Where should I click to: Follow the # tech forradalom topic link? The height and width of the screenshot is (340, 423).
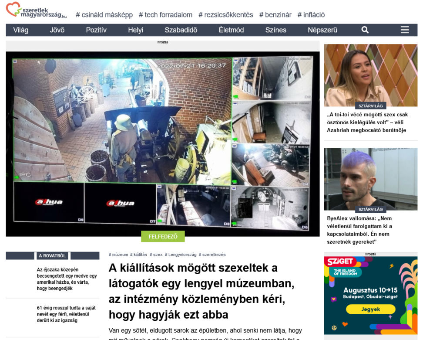[x=166, y=15]
